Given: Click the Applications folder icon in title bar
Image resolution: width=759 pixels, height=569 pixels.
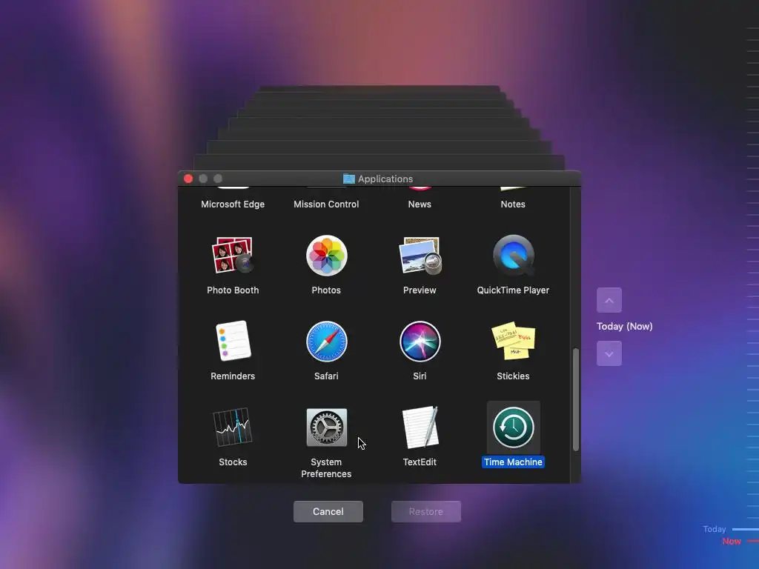Looking at the screenshot, I should coord(349,179).
